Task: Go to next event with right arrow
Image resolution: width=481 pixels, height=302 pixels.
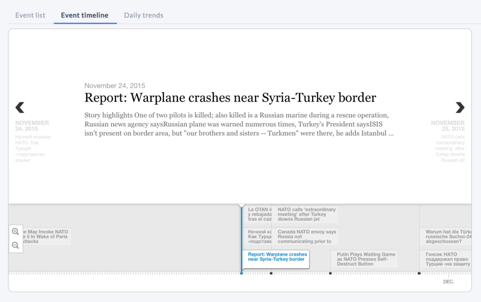Action: [460, 108]
